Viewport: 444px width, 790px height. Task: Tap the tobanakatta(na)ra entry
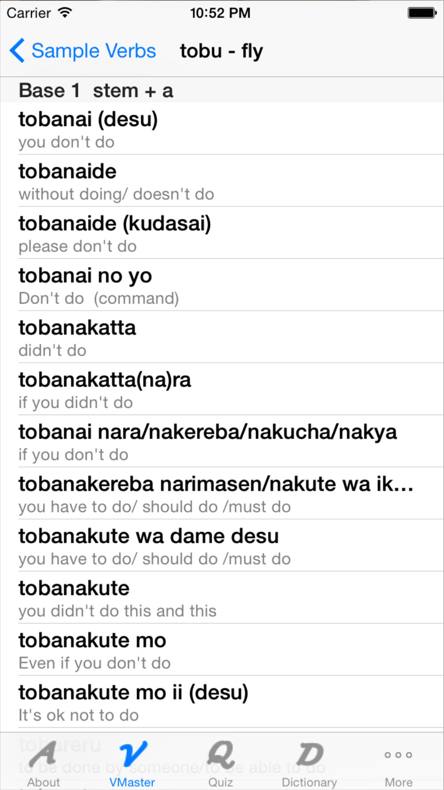[x=222, y=389]
